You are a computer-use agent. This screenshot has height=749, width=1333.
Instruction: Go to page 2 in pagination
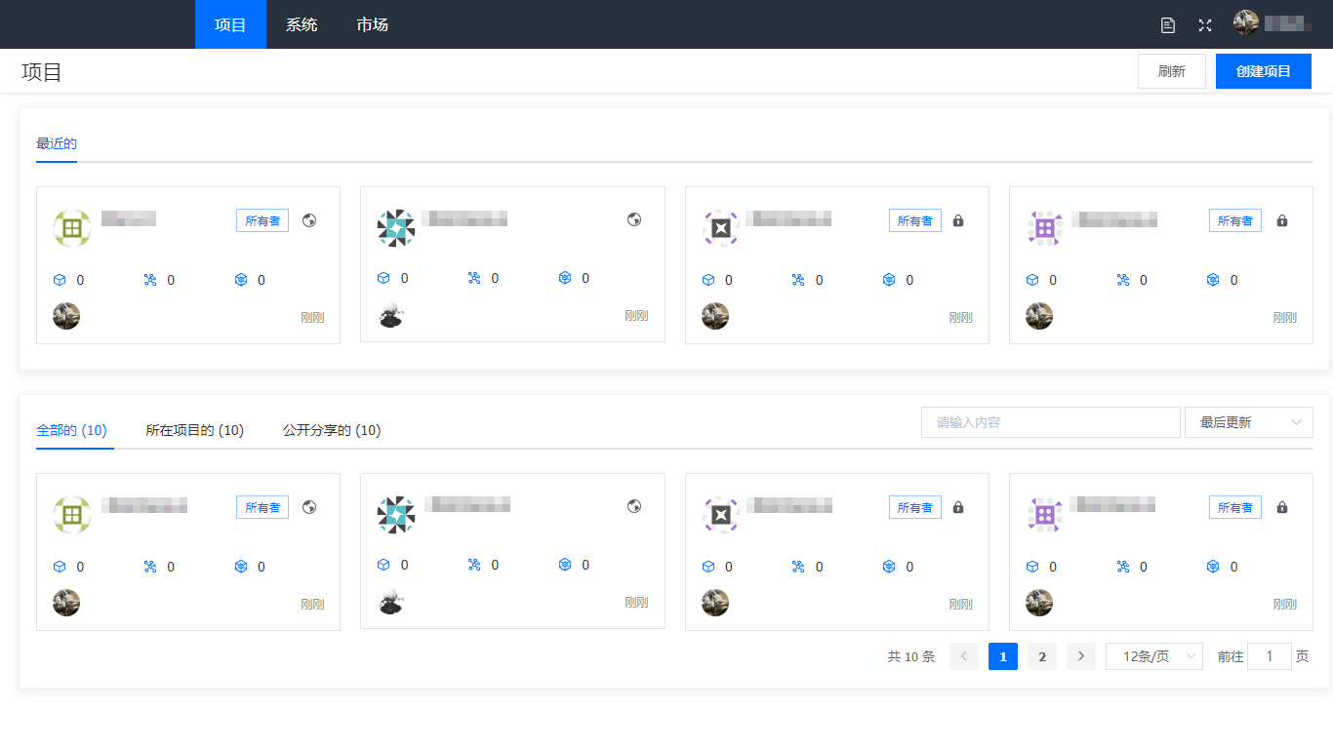pyautogui.click(x=1042, y=656)
